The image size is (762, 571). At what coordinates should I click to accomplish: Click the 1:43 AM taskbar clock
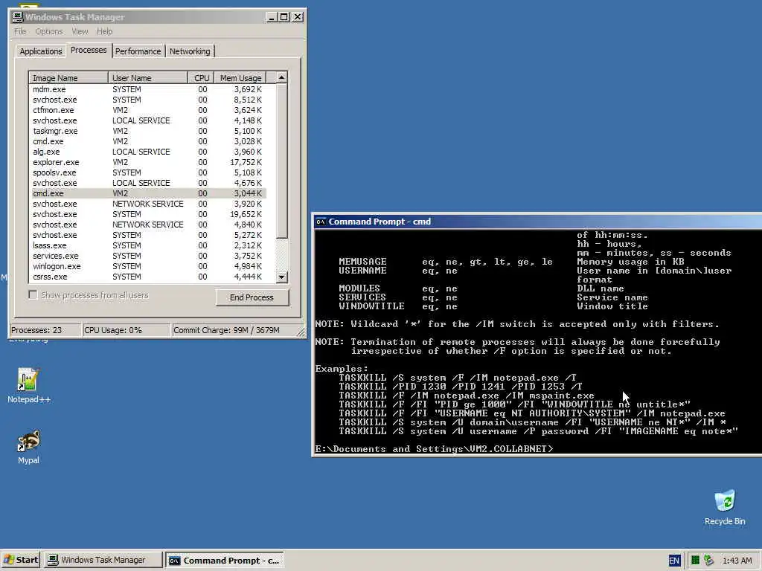coord(737,561)
